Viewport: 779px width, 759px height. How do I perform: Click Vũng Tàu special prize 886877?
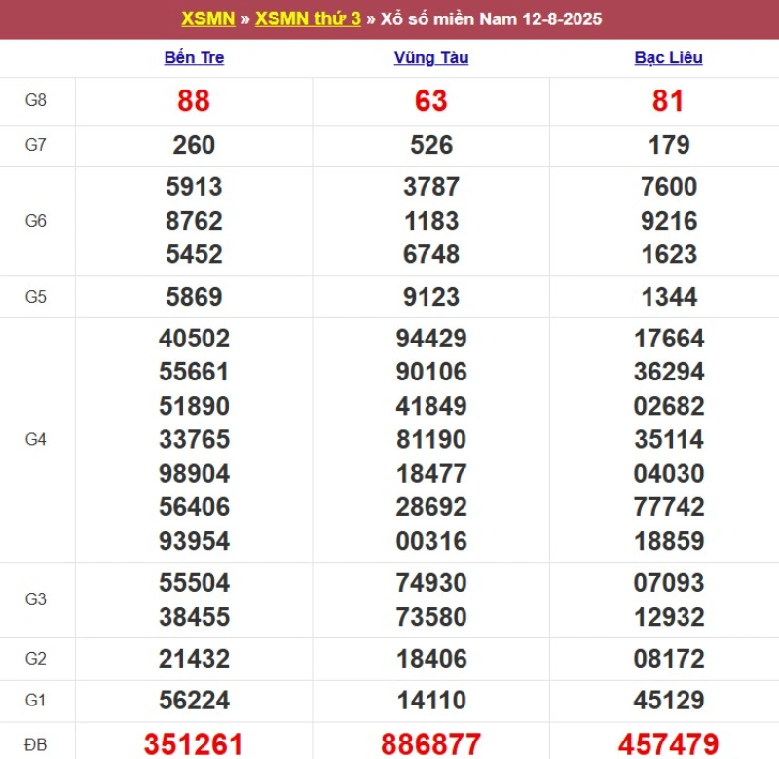point(431,744)
